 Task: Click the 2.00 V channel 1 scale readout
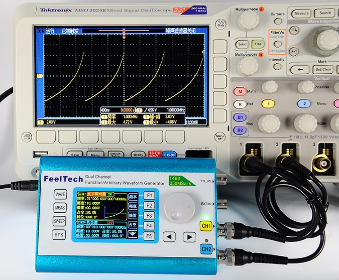click(51, 122)
